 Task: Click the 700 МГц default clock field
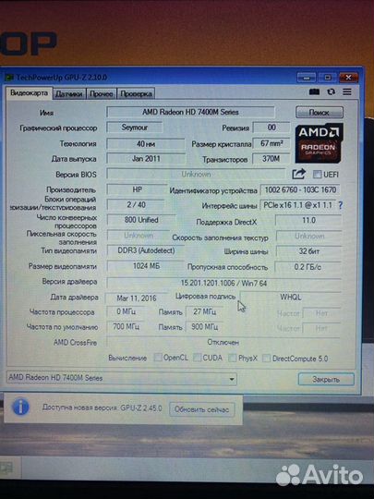click(x=126, y=326)
